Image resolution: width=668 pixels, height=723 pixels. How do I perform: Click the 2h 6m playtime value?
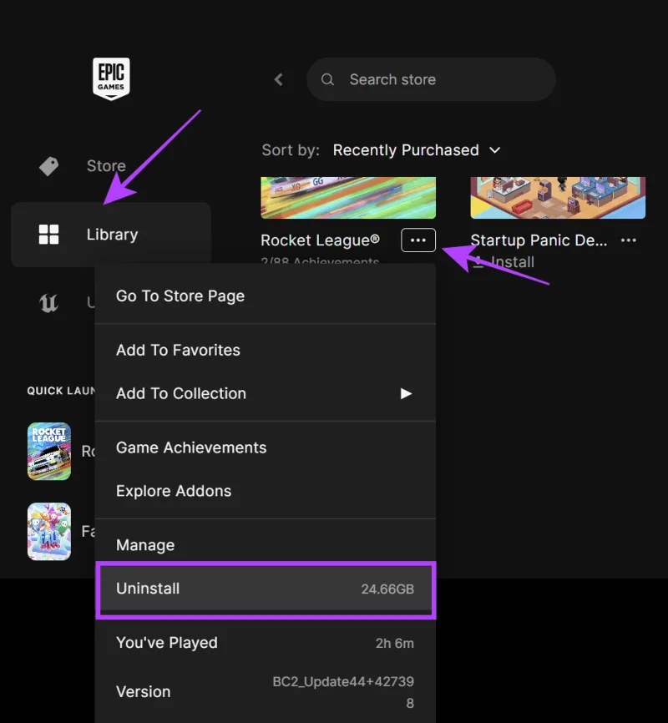pyautogui.click(x=394, y=643)
